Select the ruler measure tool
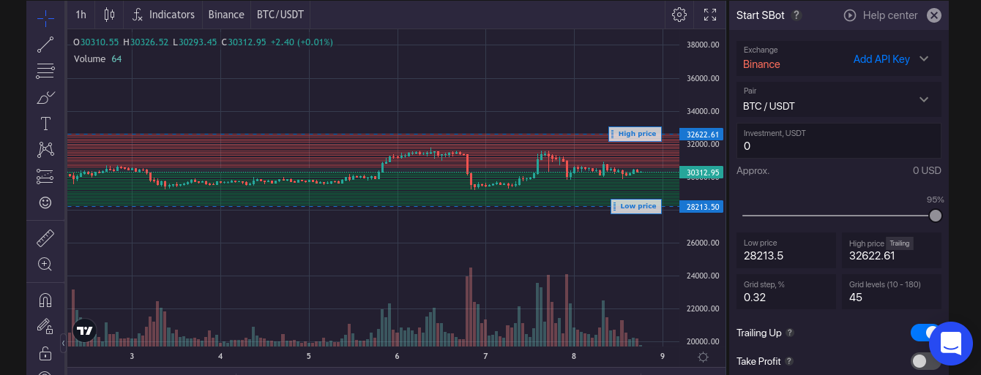The image size is (981, 375). click(45, 238)
